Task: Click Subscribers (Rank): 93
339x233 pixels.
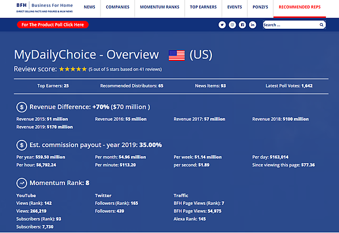Action: tap(38, 219)
